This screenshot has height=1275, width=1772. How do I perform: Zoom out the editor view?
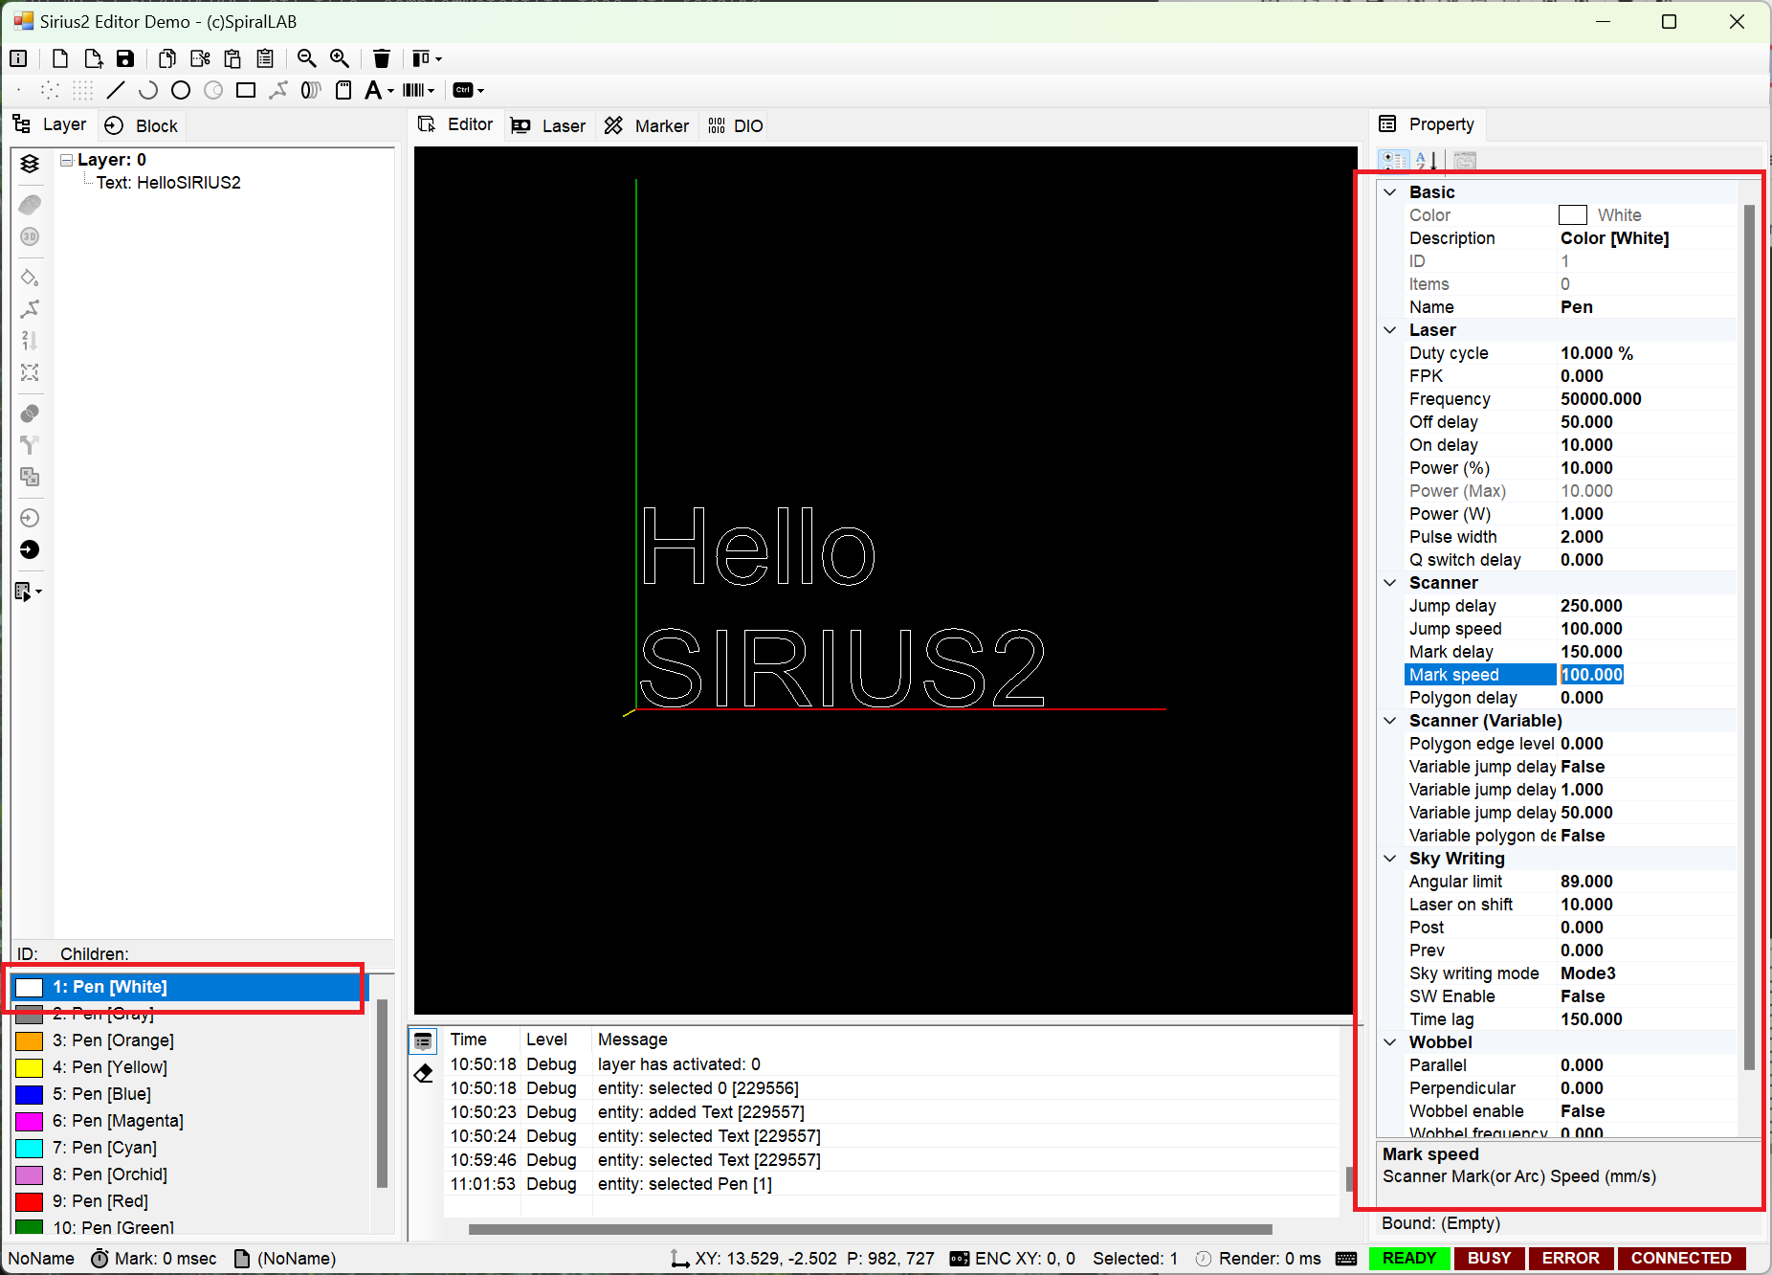point(307,58)
